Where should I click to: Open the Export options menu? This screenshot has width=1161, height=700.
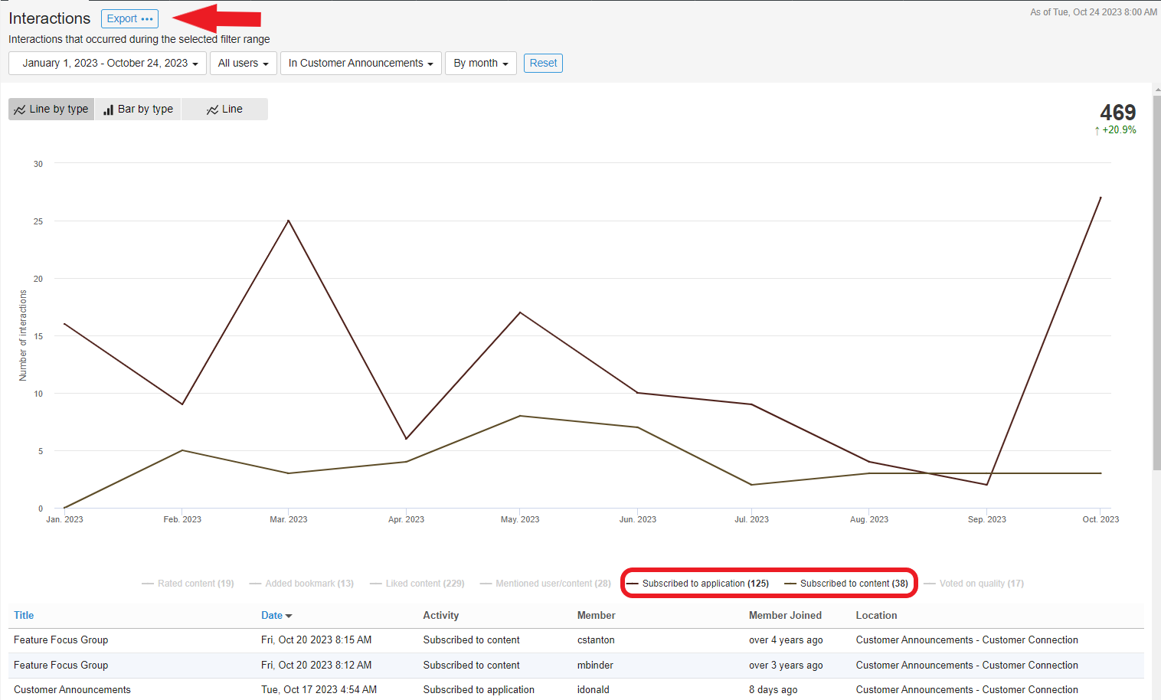[x=129, y=18]
